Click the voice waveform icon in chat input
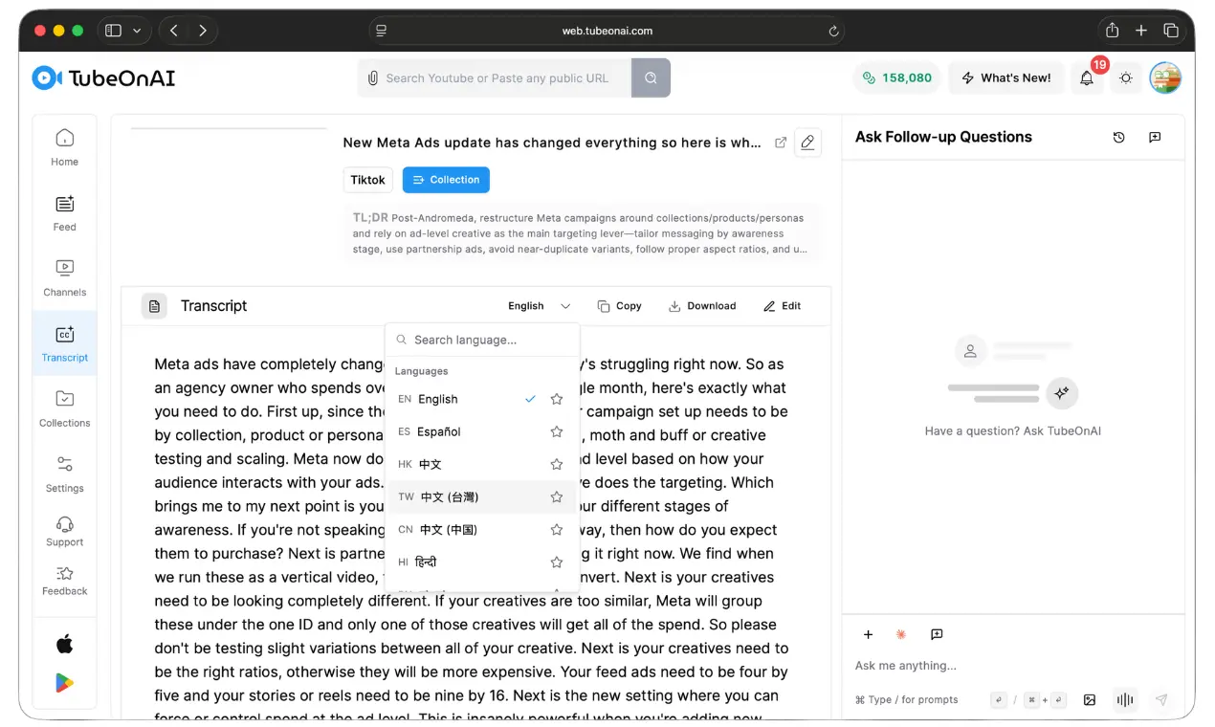 1125,700
